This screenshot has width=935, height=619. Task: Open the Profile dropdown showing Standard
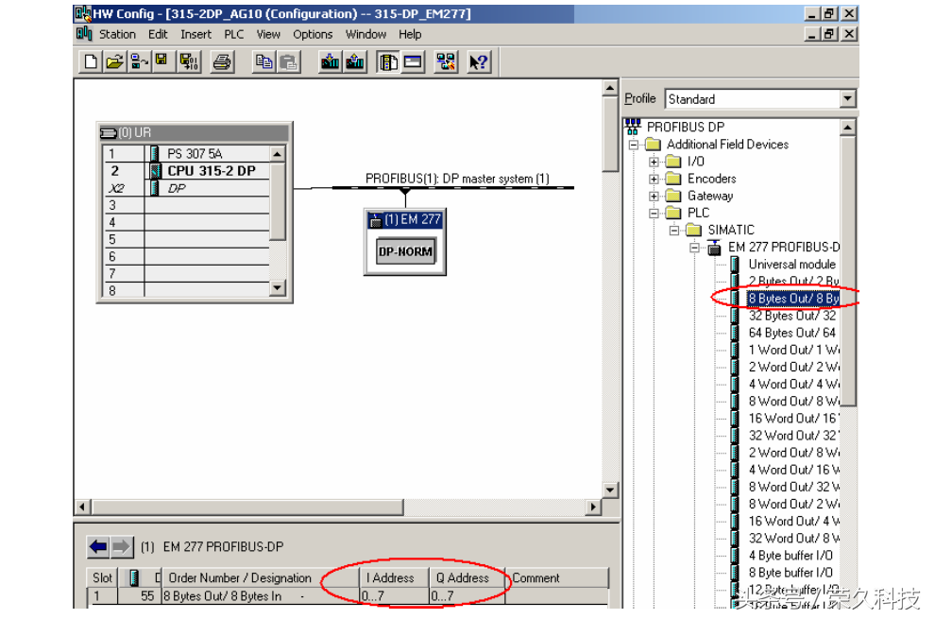[847, 99]
